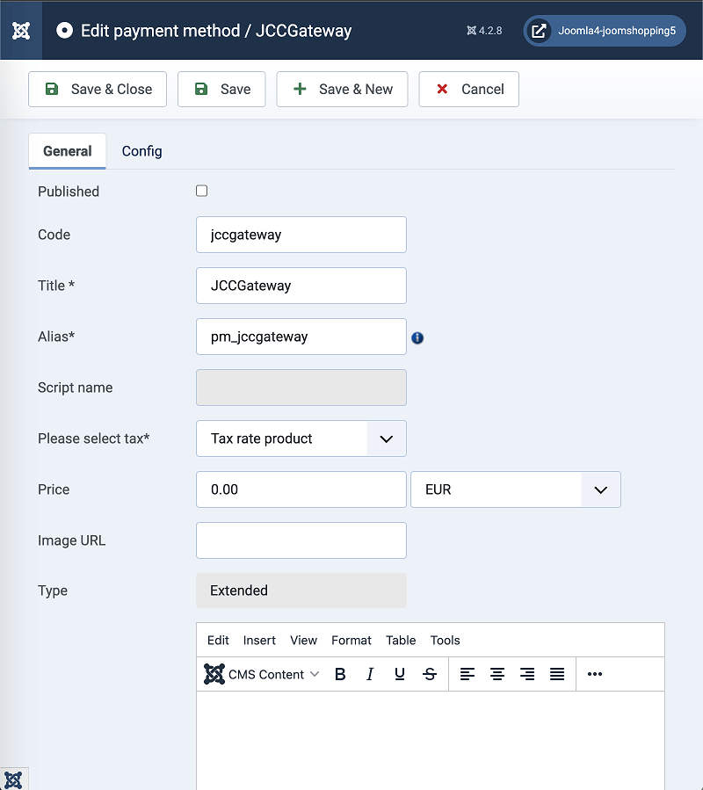This screenshot has height=790, width=703.
Task: Switch to the Config tab
Action: 141,151
